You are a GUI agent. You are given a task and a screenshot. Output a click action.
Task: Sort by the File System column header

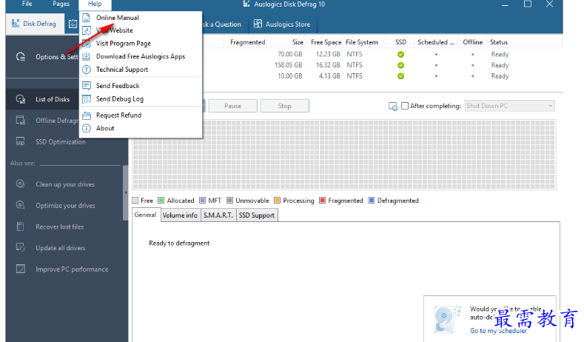click(365, 42)
